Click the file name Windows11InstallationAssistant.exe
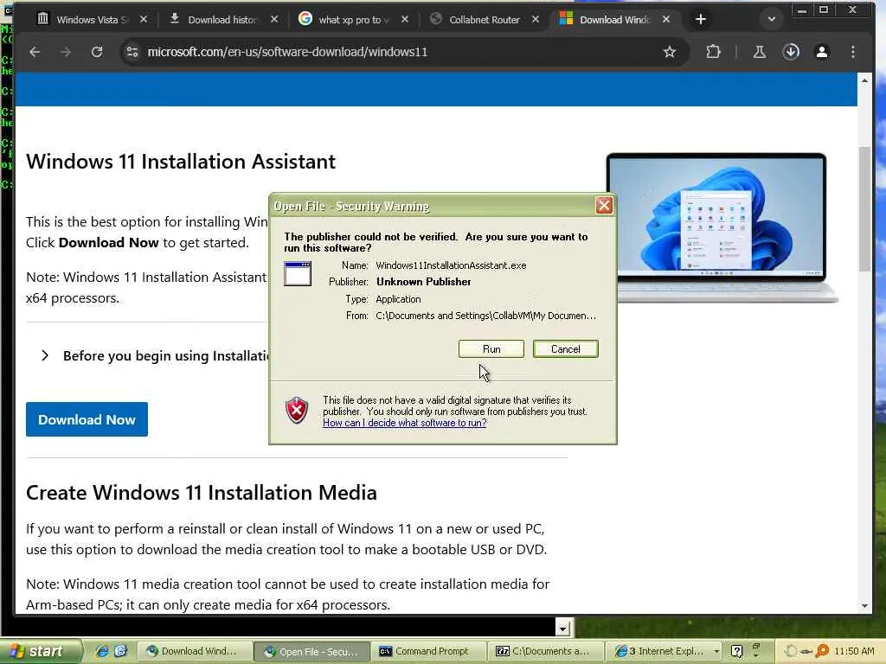Viewport: 886px width, 664px height. (x=451, y=265)
